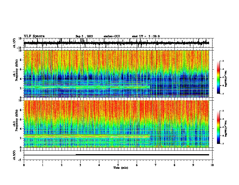Viewport: 239px width, 185px height.
Task: Click the time axis tick label "4"
Action: click(x=99, y=165)
